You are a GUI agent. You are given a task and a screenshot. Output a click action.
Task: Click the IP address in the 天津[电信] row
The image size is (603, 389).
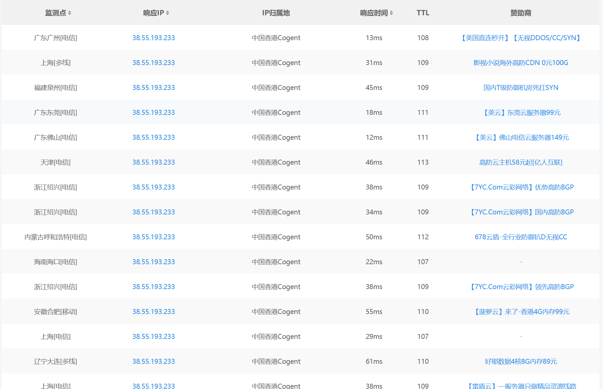[153, 162]
